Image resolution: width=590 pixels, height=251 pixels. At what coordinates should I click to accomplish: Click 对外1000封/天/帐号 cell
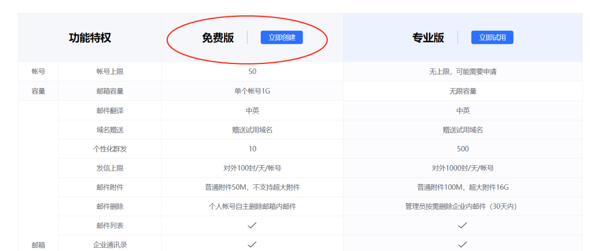tap(463, 168)
